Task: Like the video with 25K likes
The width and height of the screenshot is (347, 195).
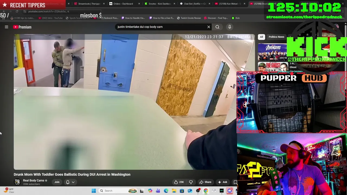Action: [179, 182]
